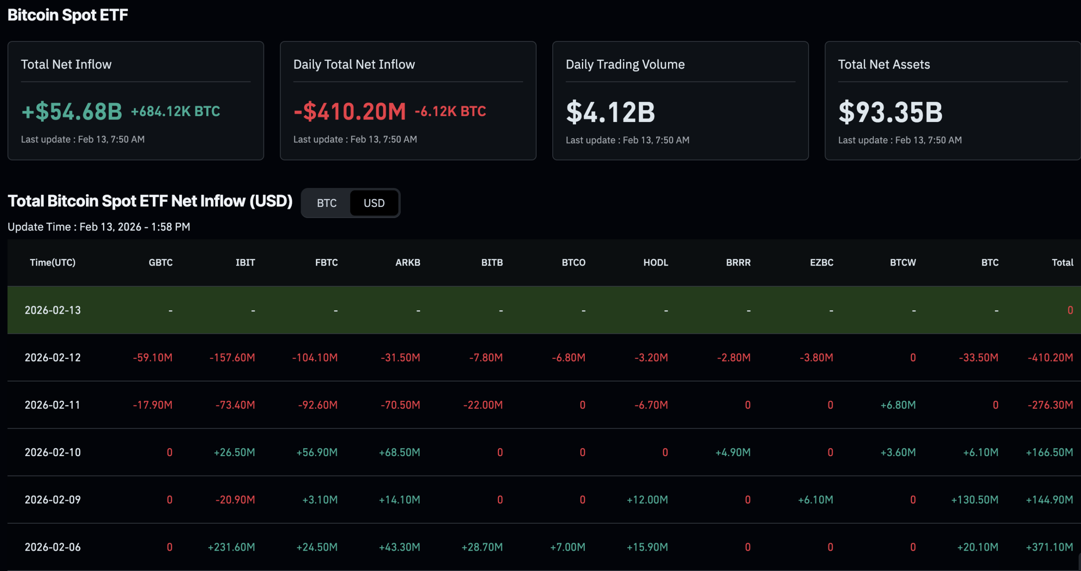Click the -31.50M ARKB value
The image size is (1081, 571).
400,357
